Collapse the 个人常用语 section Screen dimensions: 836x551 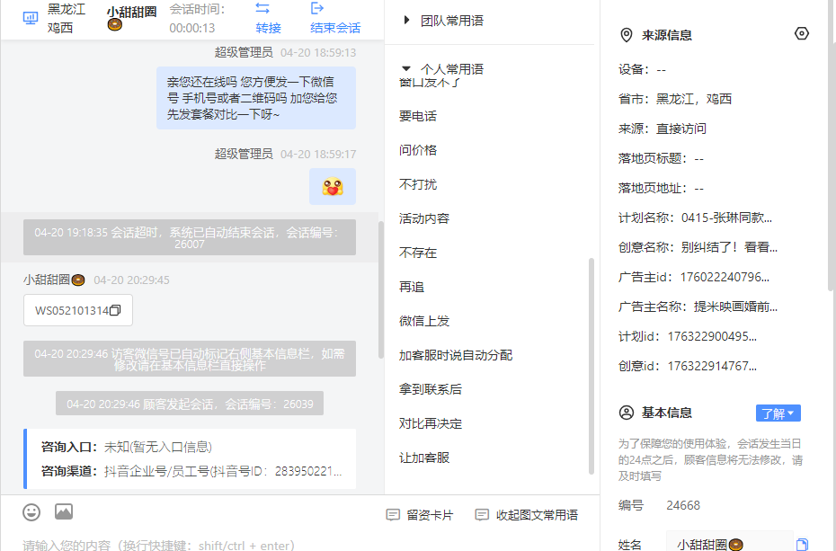[x=406, y=68]
